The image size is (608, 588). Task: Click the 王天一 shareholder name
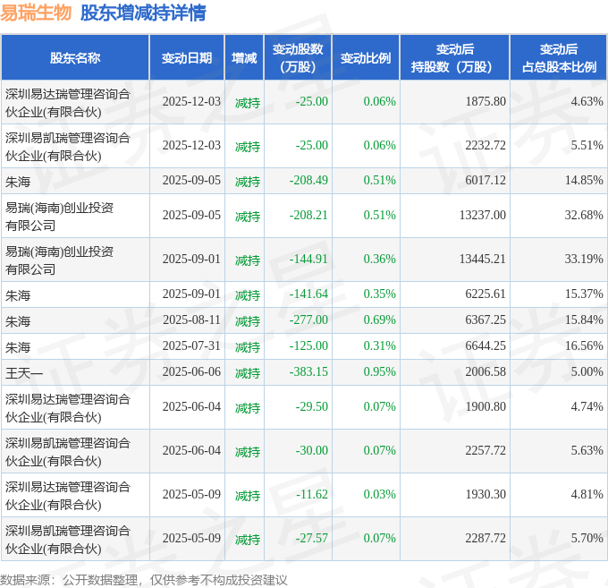pyautogui.click(x=24, y=373)
